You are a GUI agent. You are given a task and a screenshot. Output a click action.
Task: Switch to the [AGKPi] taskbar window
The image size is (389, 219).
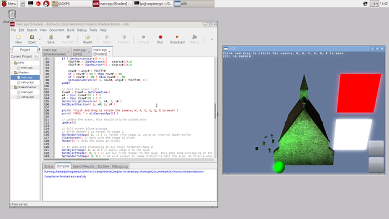[72, 3]
